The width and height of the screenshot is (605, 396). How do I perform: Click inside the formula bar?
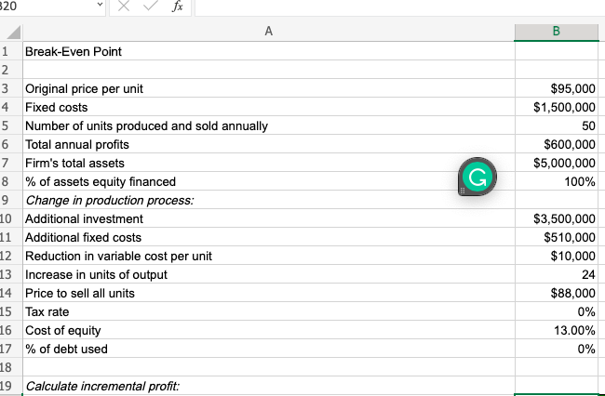(391, 7)
